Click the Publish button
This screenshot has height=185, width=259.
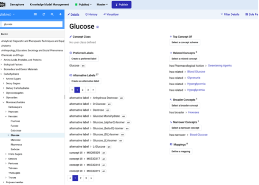click(121, 5)
